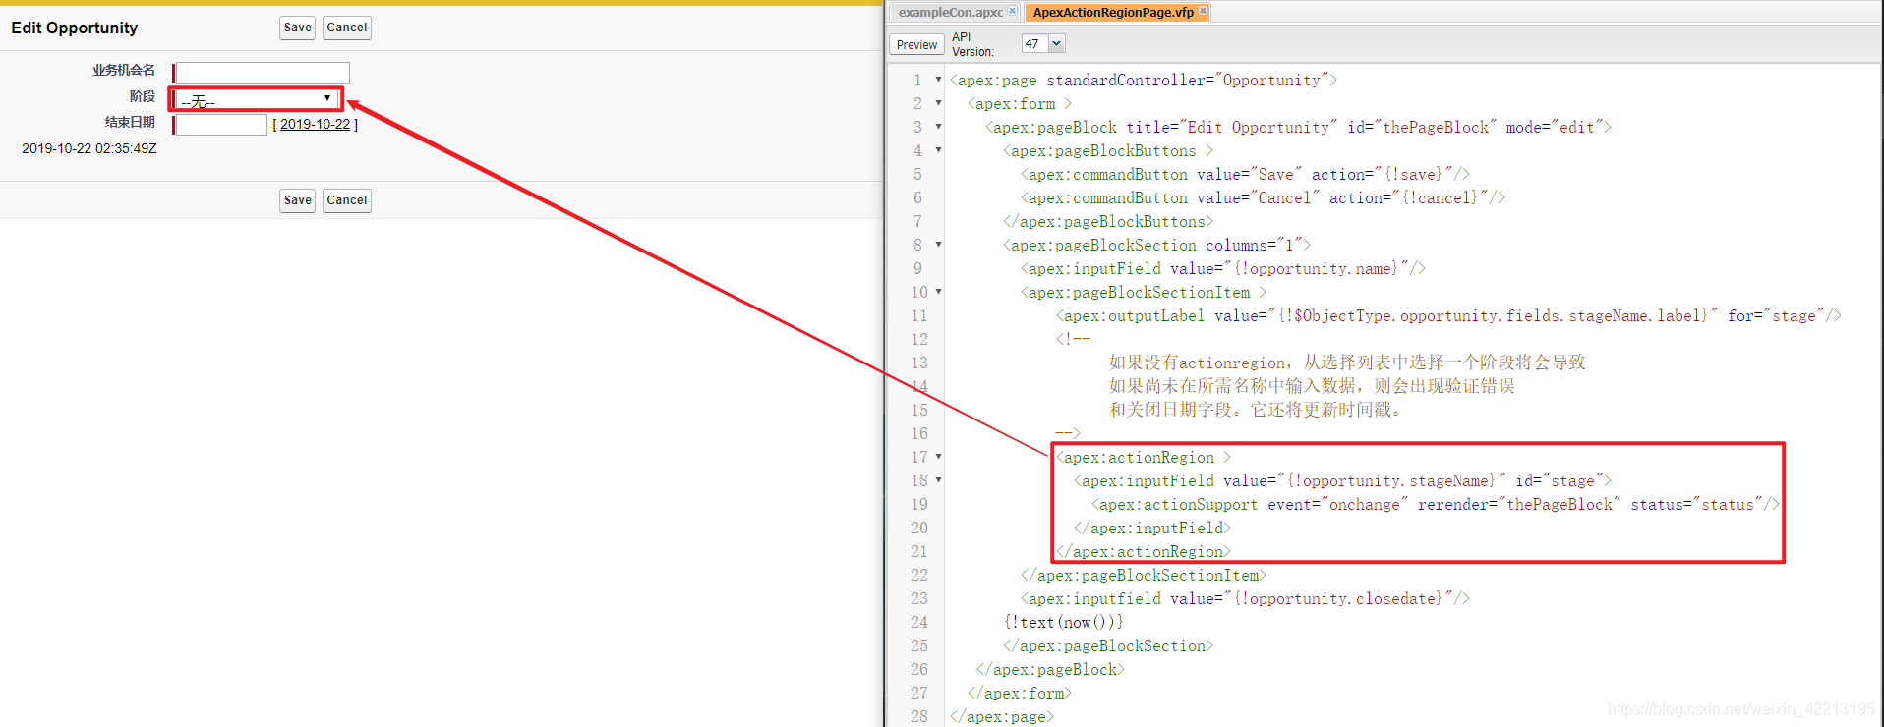Focus the 结束日期 date input field
This screenshot has width=1884, height=727.
[x=221, y=125]
